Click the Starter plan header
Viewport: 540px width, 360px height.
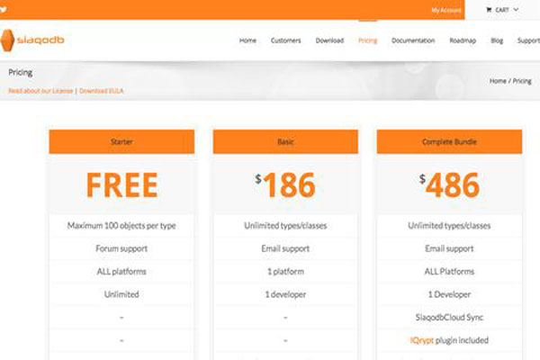[121, 142]
